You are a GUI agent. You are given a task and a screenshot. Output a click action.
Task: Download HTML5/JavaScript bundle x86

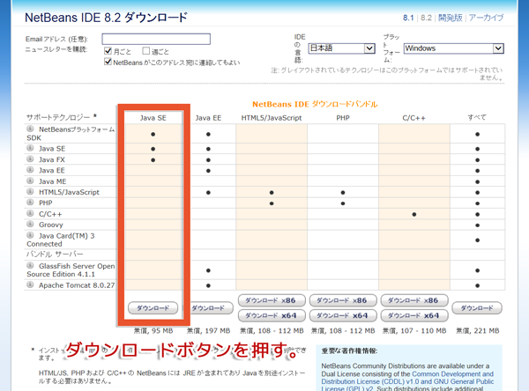point(272,300)
